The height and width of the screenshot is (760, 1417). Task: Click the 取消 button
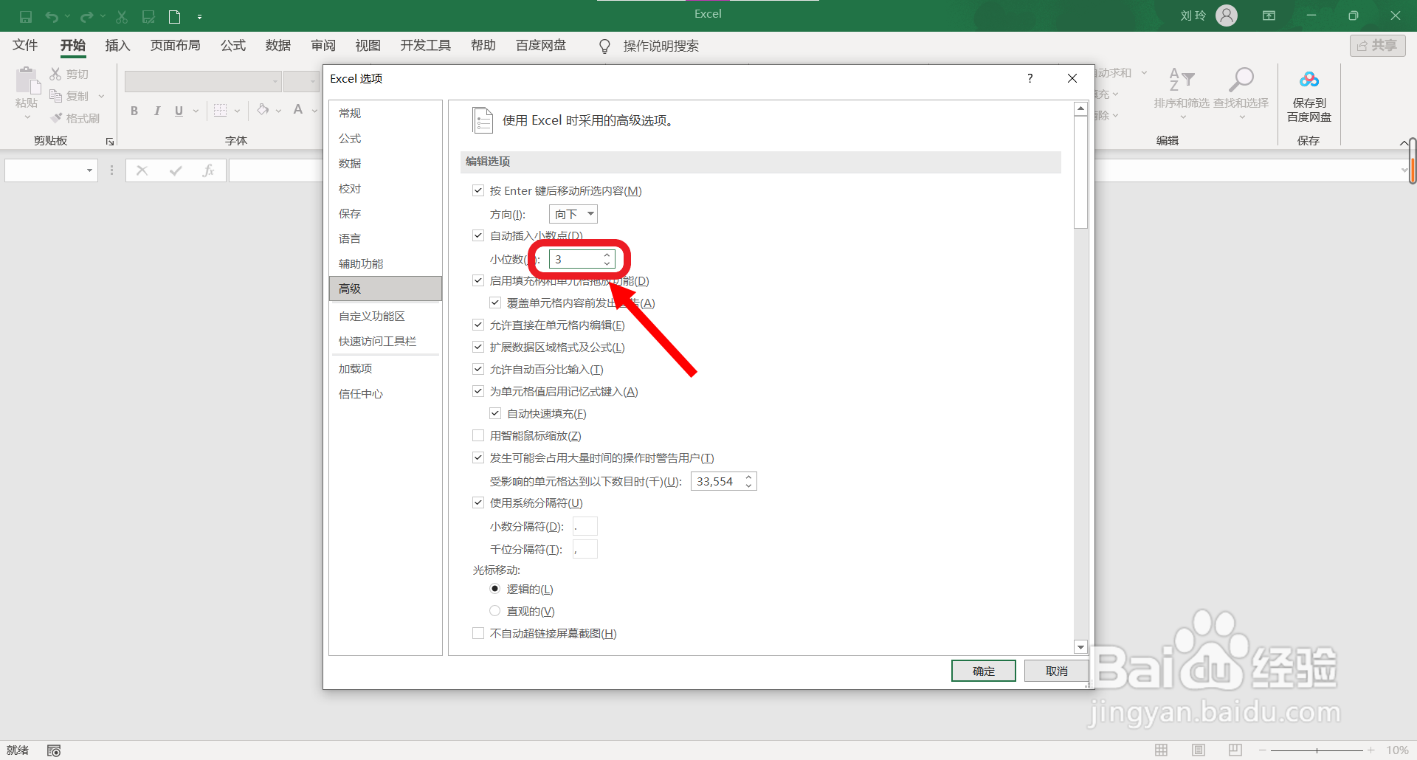[x=1056, y=671]
